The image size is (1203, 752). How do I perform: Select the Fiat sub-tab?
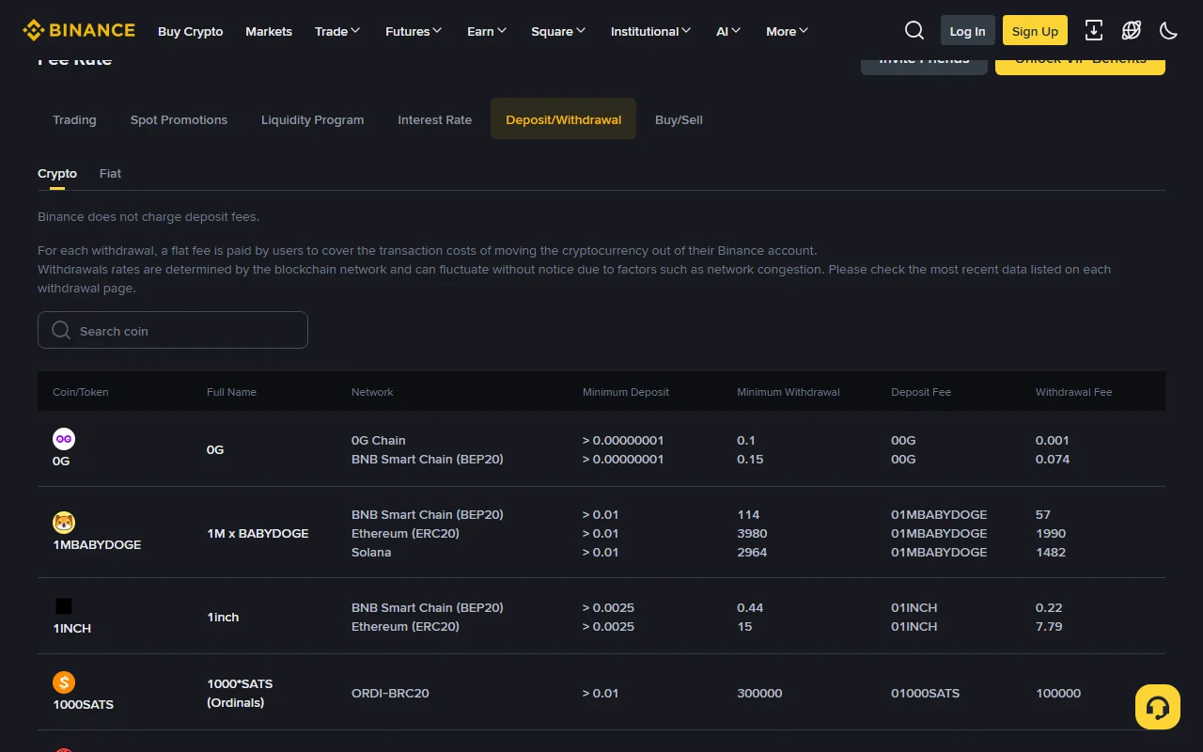pos(110,174)
